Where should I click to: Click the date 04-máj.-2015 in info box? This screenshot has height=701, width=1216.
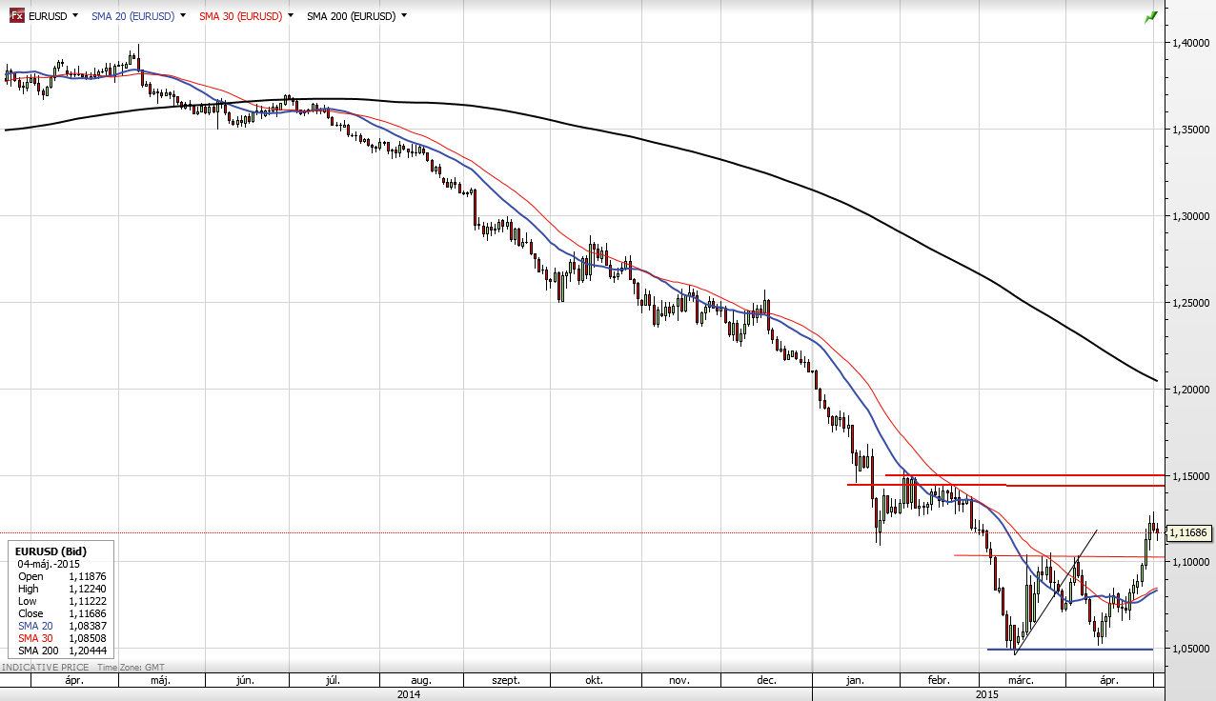50,564
